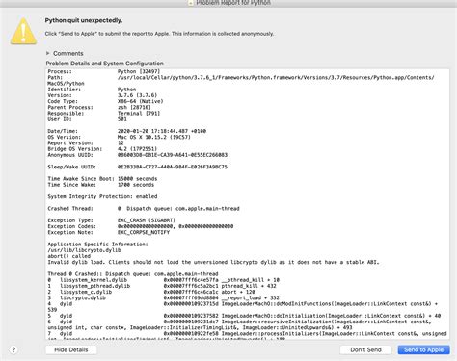Select the Time Since Wake line

point(101,185)
